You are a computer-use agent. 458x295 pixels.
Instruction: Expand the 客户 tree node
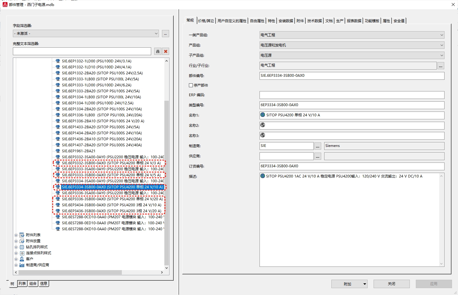[16, 259]
